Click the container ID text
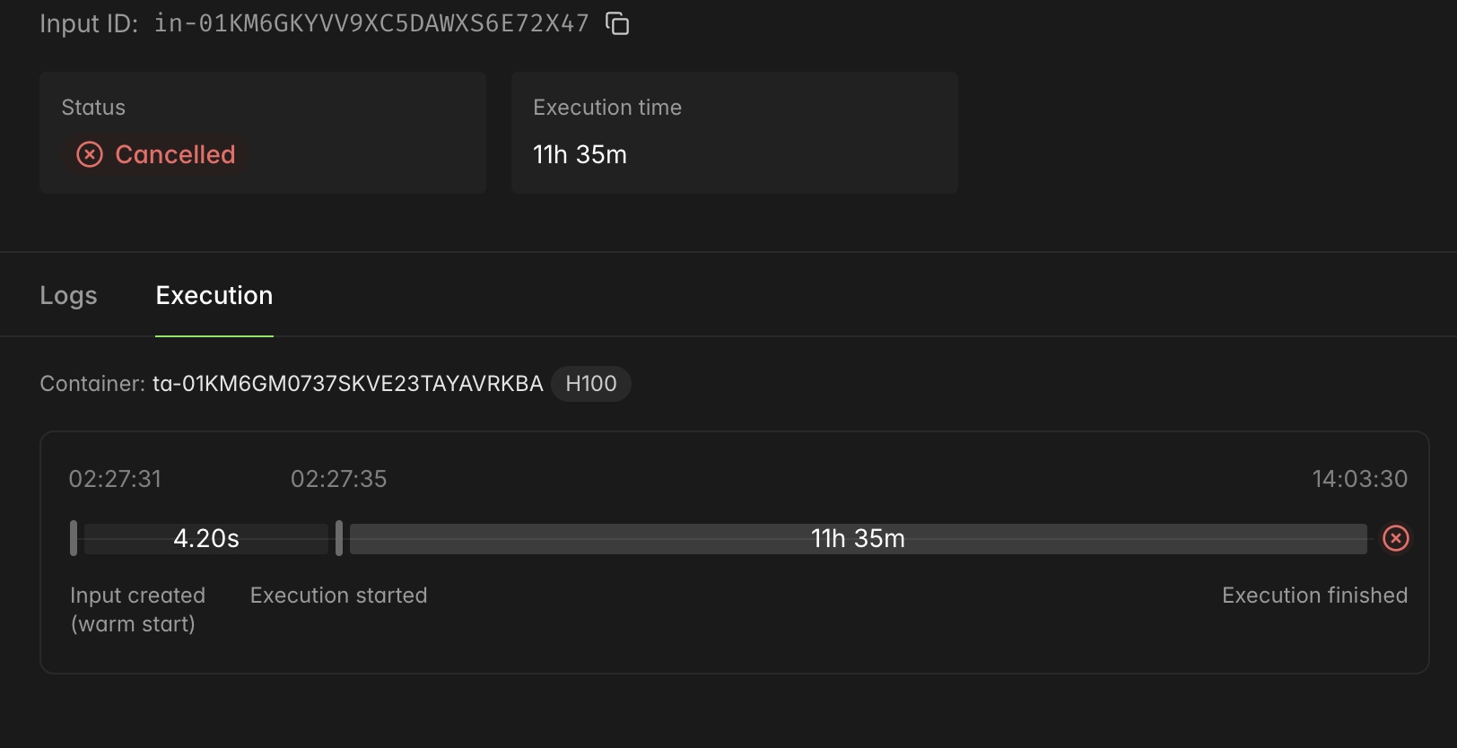The height and width of the screenshot is (748, 1457). click(x=347, y=384)
